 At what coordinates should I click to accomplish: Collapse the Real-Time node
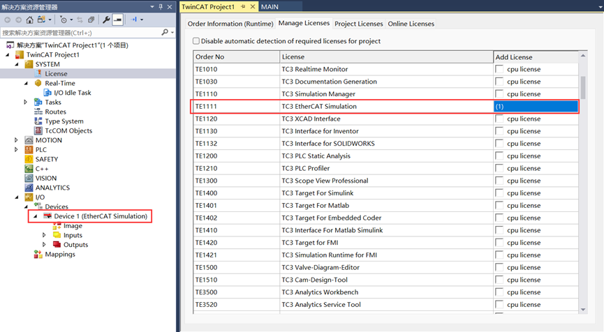pos(27,83)
